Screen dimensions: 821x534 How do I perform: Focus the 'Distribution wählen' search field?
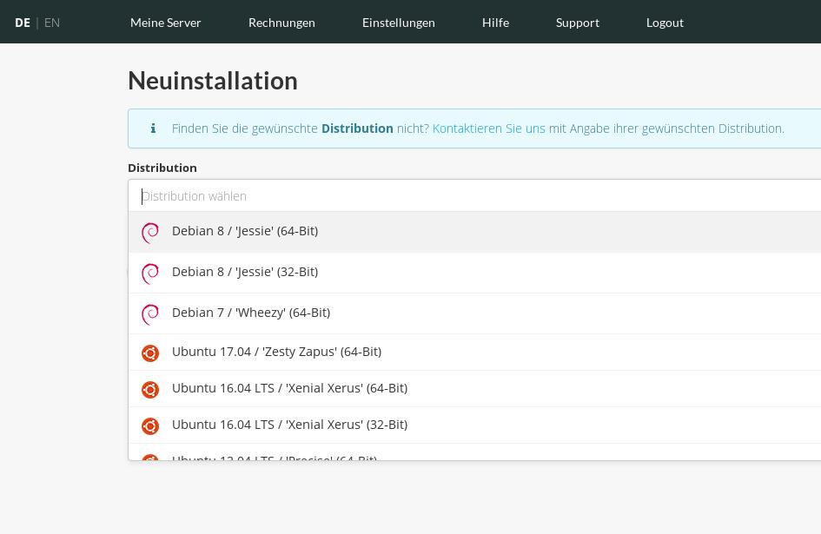[474, 196]
